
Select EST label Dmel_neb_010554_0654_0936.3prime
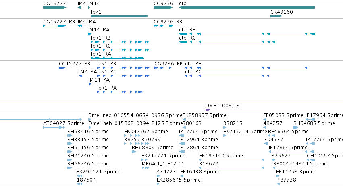(x=135, y=115)
